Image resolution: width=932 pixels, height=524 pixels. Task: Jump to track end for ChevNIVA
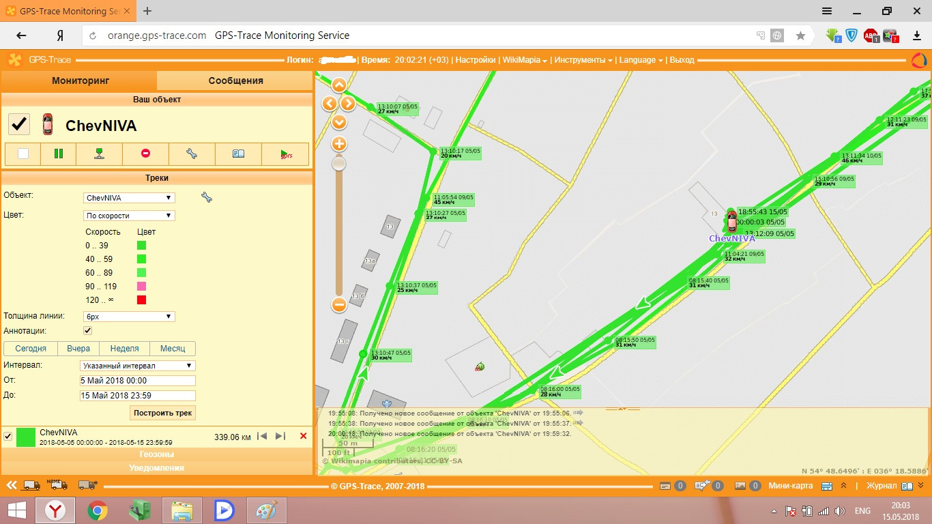280,436
